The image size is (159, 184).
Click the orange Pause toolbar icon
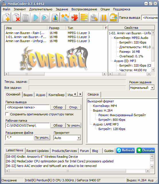(104, 18)
